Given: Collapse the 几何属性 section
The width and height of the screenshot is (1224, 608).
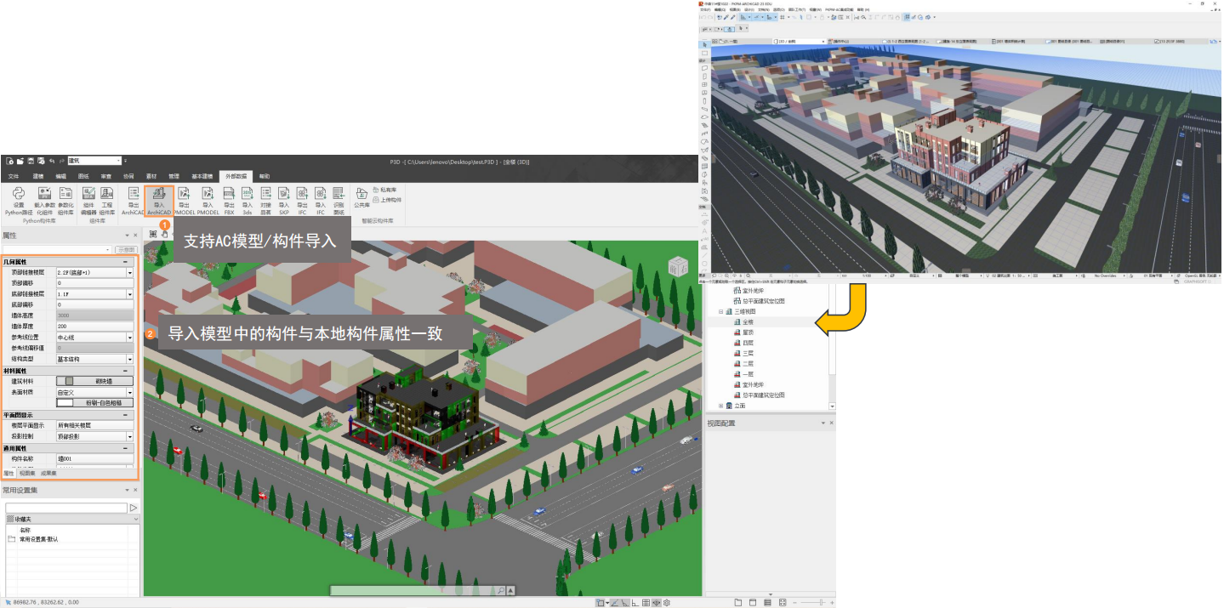Looking at the screenshot, I should (126, 262).
